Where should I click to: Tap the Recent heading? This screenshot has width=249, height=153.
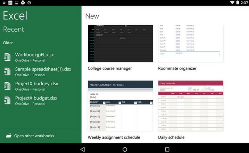tap(14, 29)
